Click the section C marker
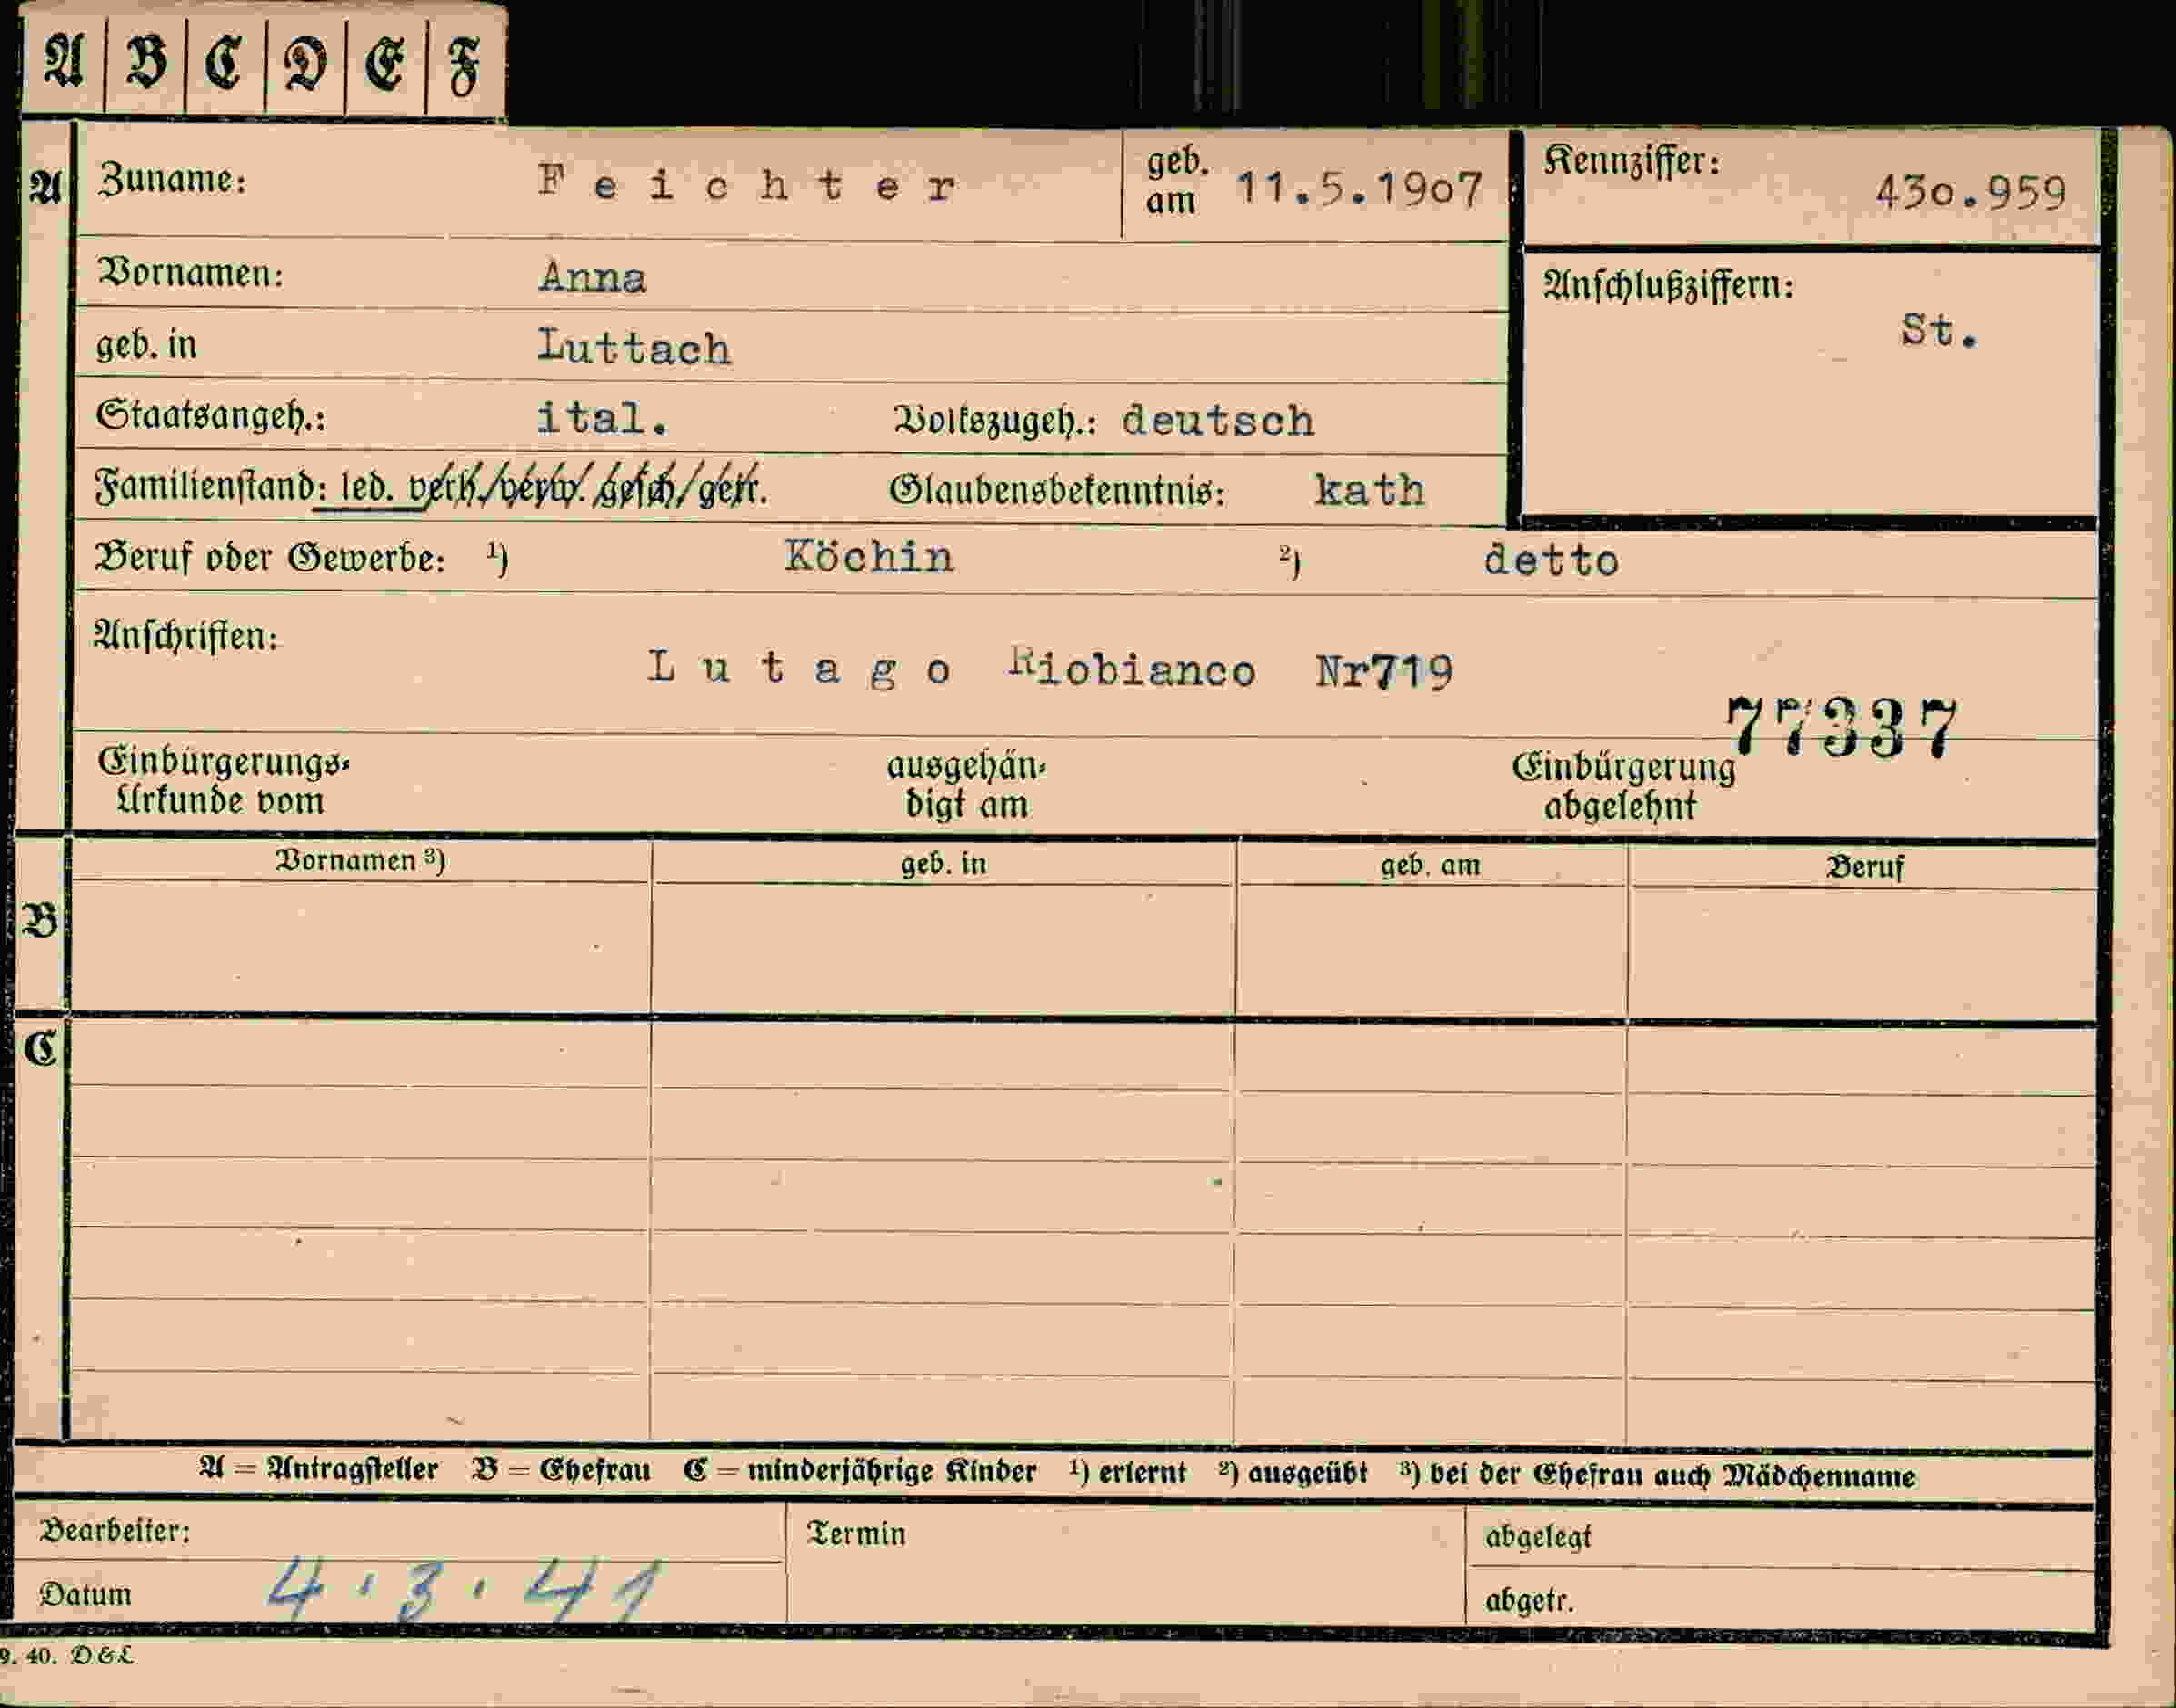 (40, 1049)
